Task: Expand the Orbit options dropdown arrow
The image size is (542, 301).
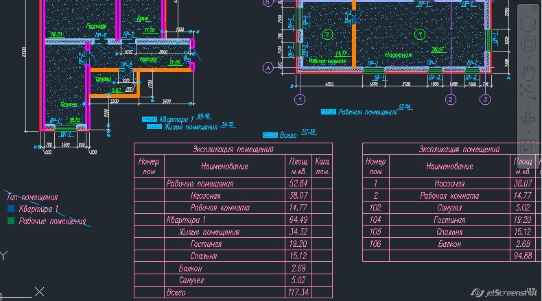Action: (x=528, y=132)
